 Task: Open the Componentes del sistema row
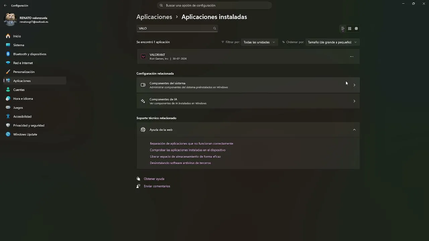[248, 85]
